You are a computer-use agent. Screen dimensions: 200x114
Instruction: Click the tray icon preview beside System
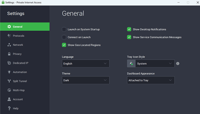(131, 64)
